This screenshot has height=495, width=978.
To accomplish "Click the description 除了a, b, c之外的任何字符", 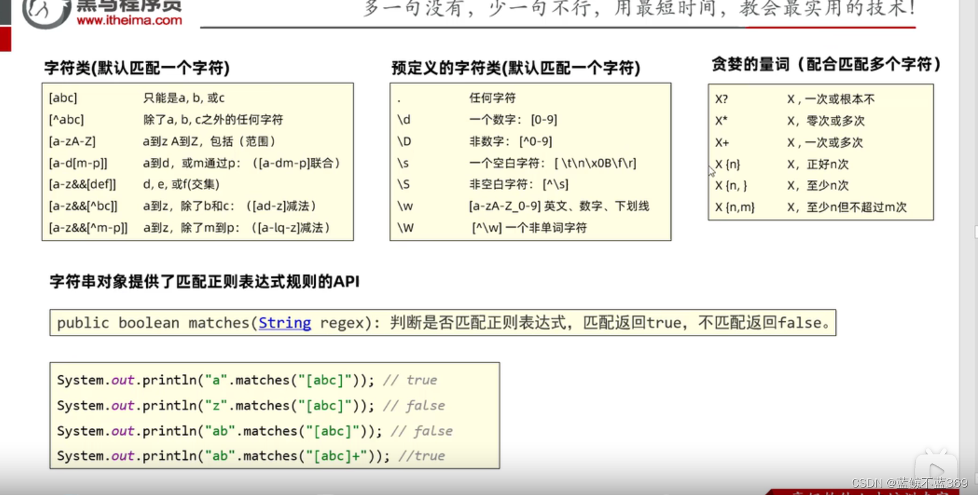I will [213, 119].
